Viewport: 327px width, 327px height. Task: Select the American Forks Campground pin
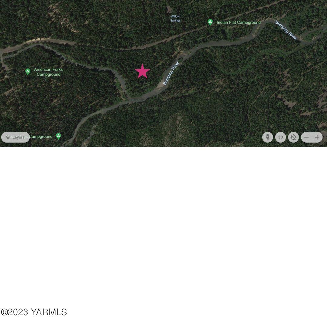click(x=28, y=71)
